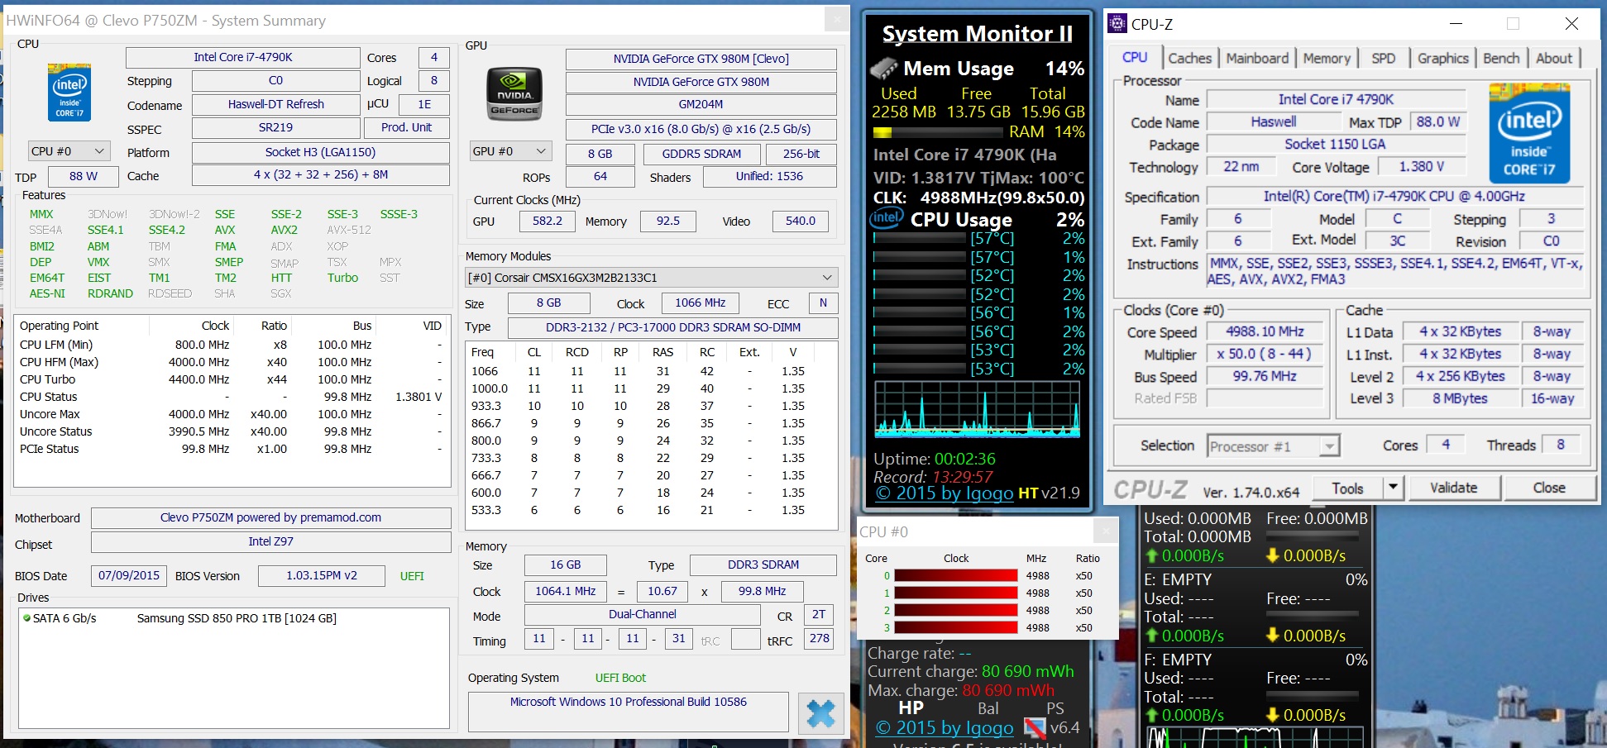Click the arrow next to Tools button
1607x748 pixels.
(x=1393, y=488)
